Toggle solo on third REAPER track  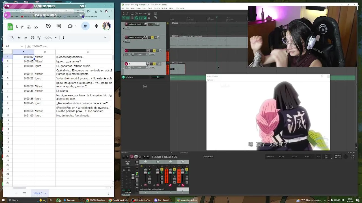[154, 50]
